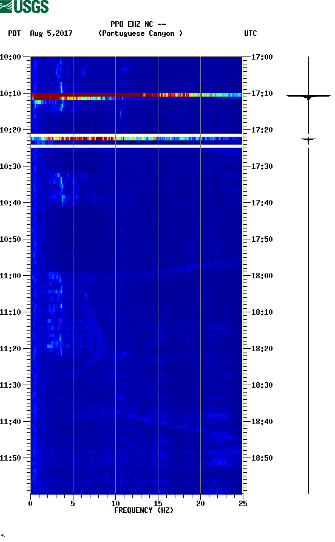Click the '17:30' UTC time label
This screenshot has height=542, width=335.
tap(262, 166)
